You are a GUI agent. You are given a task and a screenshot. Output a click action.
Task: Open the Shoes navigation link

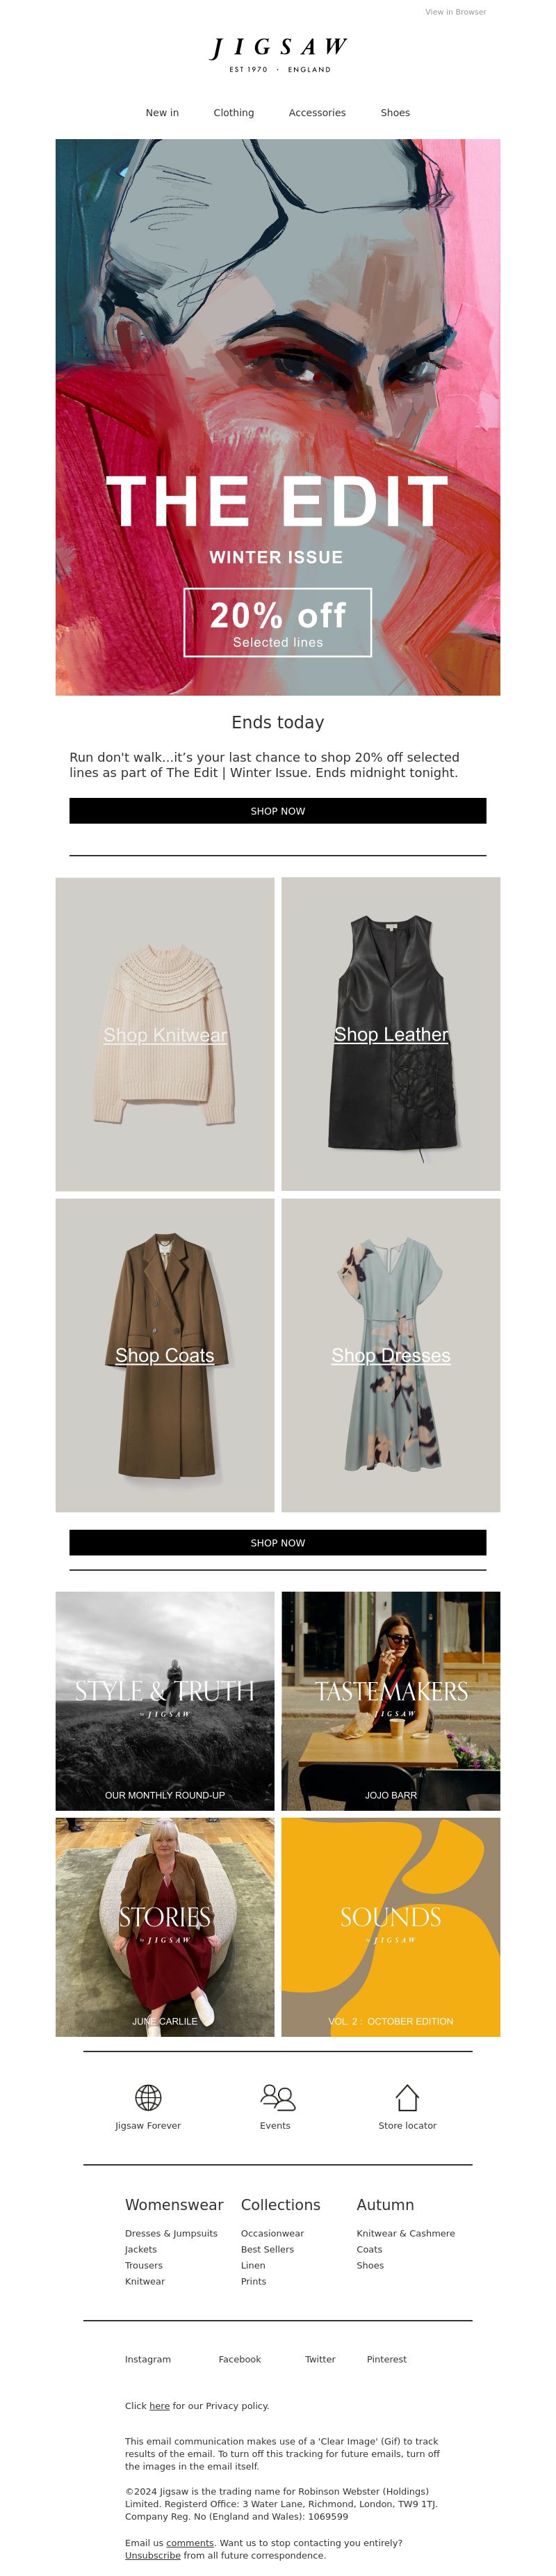click(395, 113)
